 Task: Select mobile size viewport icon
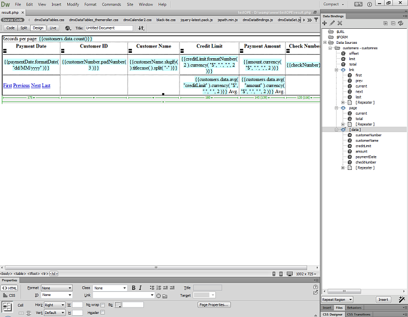point(274,274)
